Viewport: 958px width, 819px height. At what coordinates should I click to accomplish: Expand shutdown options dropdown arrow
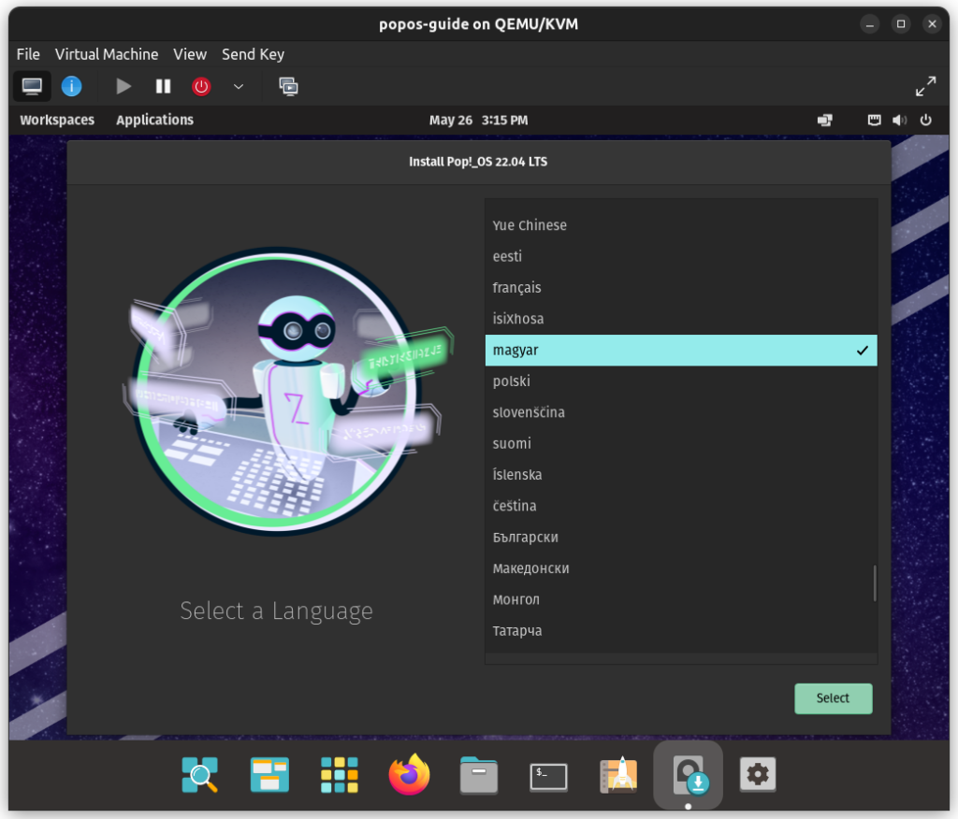tap(239, 86)
